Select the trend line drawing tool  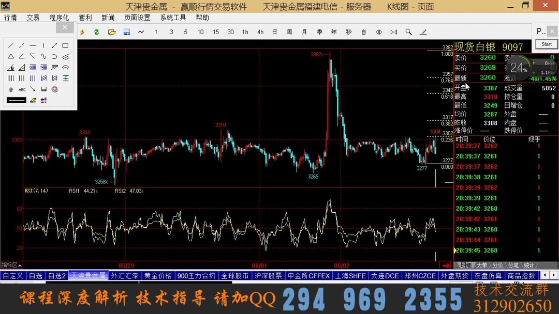pyautogui.click(x=11, y=45)
